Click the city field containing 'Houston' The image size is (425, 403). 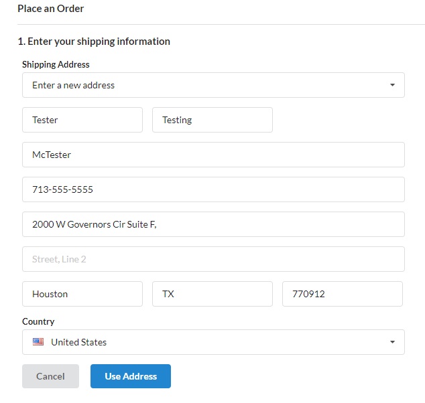tap(82, 294)
